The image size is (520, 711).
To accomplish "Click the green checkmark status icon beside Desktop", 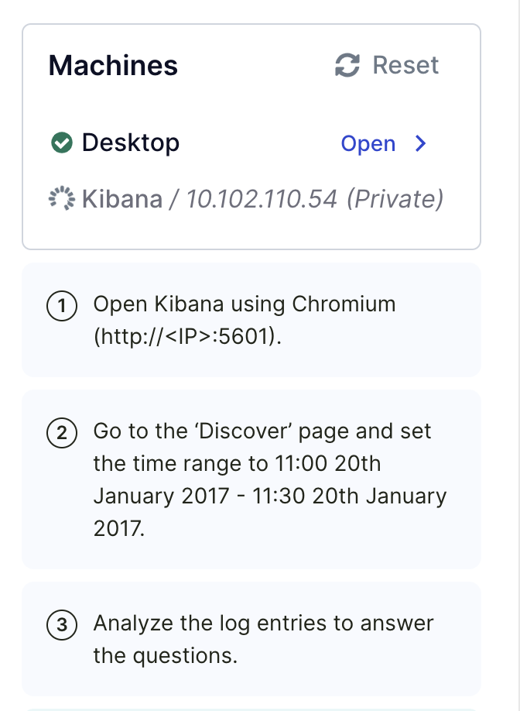I will coord(62,143).
